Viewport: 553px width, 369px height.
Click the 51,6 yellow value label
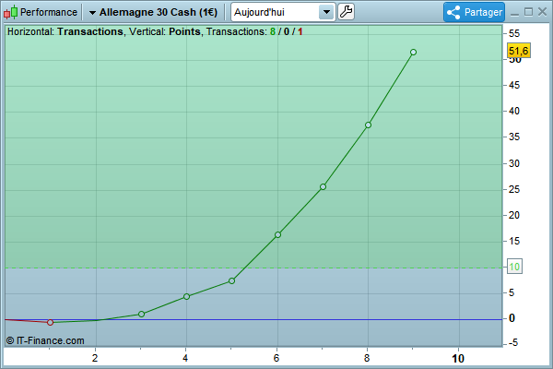click(x=518, y=51)
